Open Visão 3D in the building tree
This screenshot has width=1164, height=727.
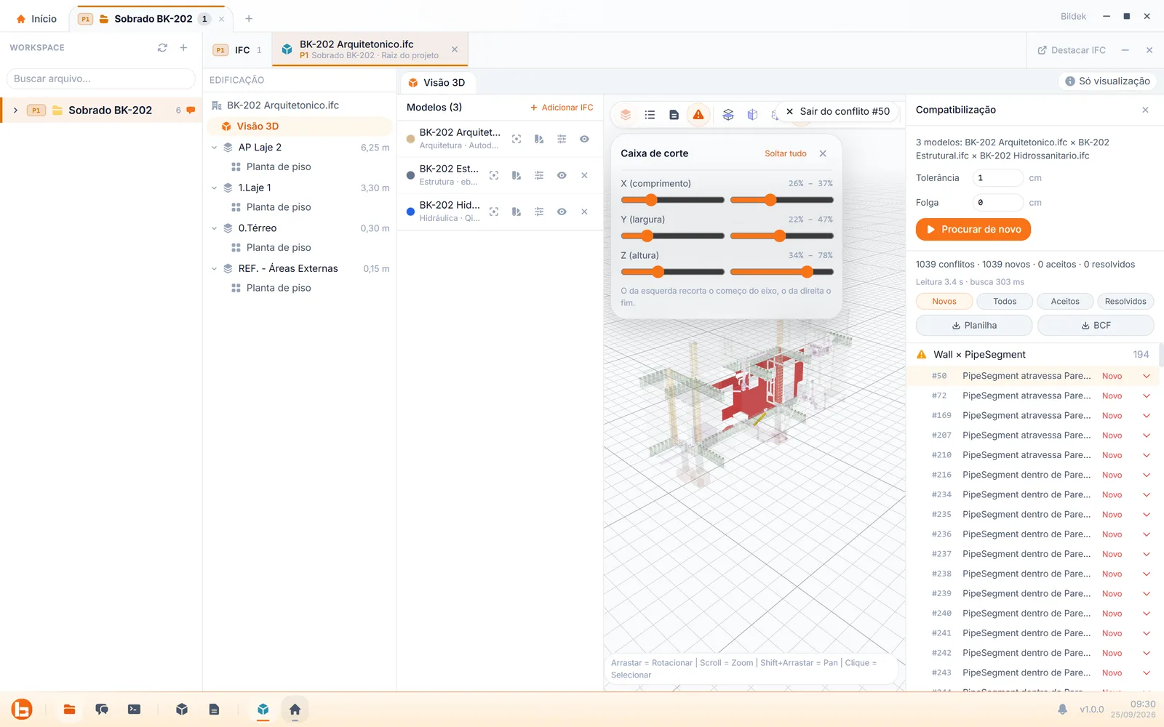(300, 126)
